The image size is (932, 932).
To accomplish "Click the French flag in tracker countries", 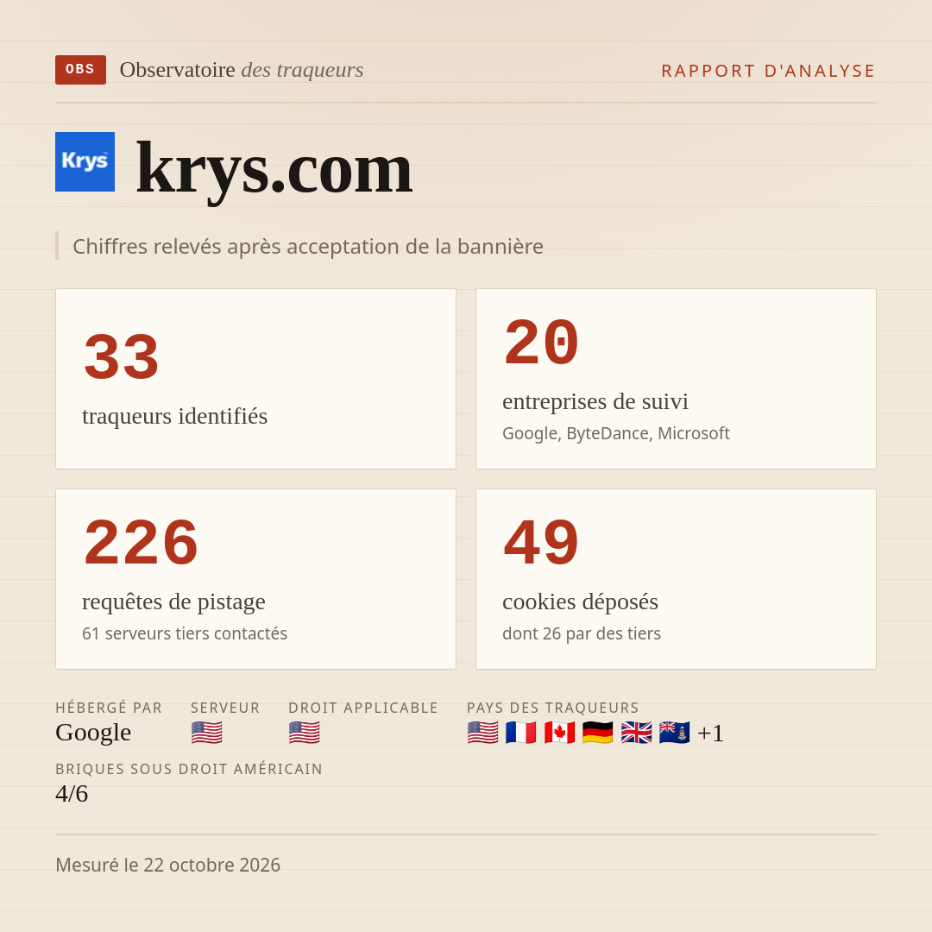I will (520, 733).
